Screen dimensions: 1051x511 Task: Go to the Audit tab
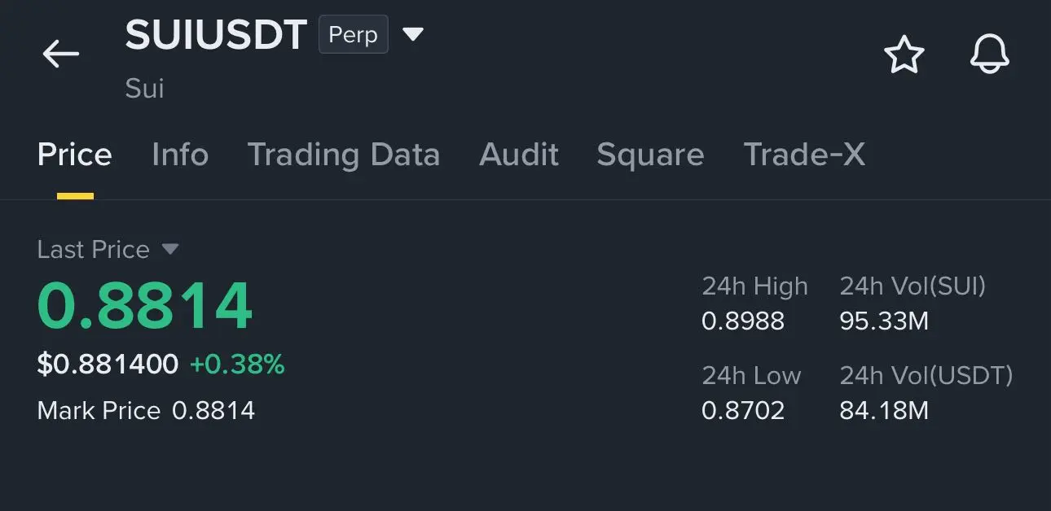click(519, 155)
